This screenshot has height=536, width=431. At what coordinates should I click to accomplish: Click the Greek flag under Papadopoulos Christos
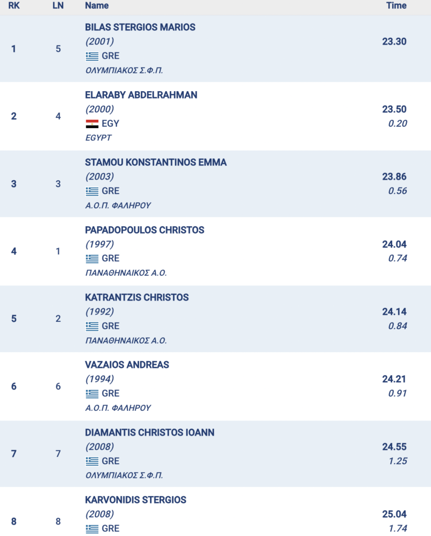click(x=92, y=259)
